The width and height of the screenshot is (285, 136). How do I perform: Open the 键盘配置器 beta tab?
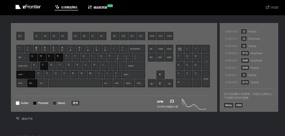click(x=100, y=7)
